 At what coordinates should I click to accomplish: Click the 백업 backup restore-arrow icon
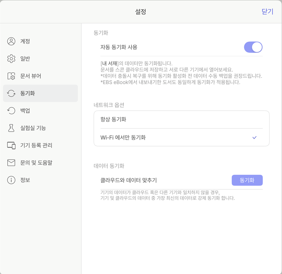tap(11, 111)
